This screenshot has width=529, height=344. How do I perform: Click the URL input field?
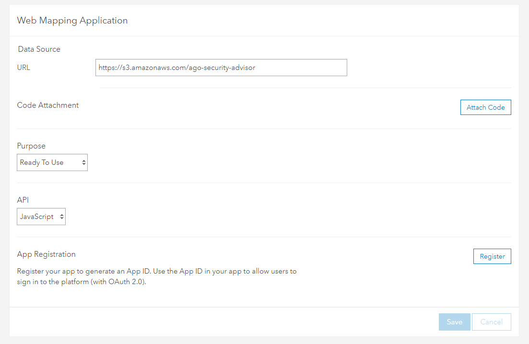click(221, 67)
